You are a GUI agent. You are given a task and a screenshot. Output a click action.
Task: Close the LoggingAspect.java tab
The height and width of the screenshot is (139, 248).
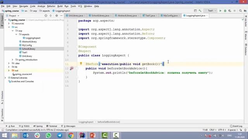pyautogui.click(x=207, y=15)
